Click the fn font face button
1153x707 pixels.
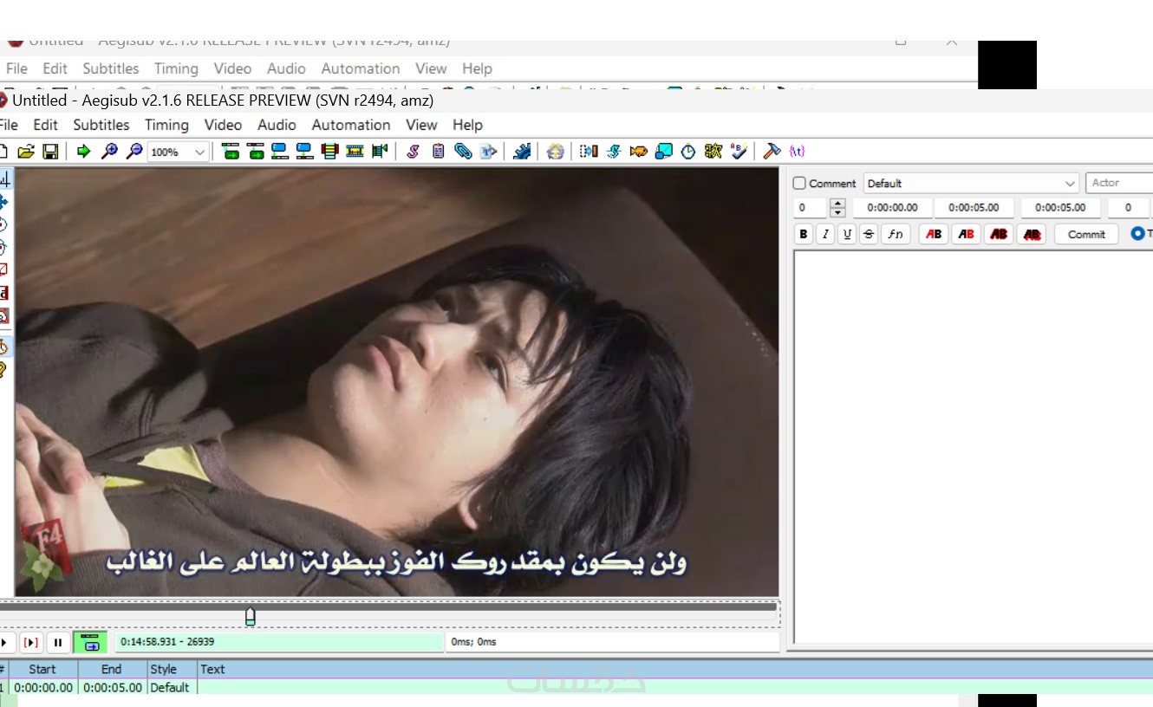pos(896,234)
